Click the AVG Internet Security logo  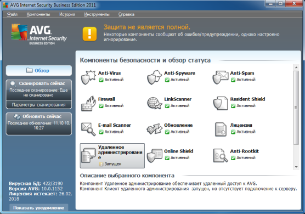39,35
